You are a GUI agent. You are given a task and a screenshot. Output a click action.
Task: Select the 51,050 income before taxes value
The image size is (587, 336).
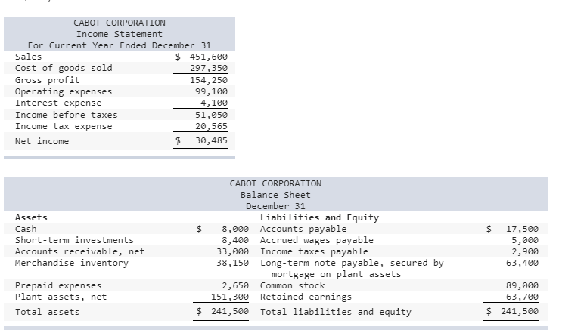(x=211, y=115)
